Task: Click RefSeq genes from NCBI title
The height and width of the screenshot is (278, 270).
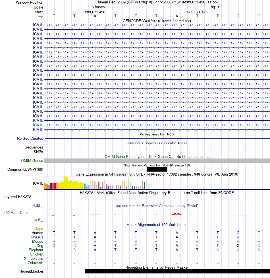Action: click(x=157, y=134)
